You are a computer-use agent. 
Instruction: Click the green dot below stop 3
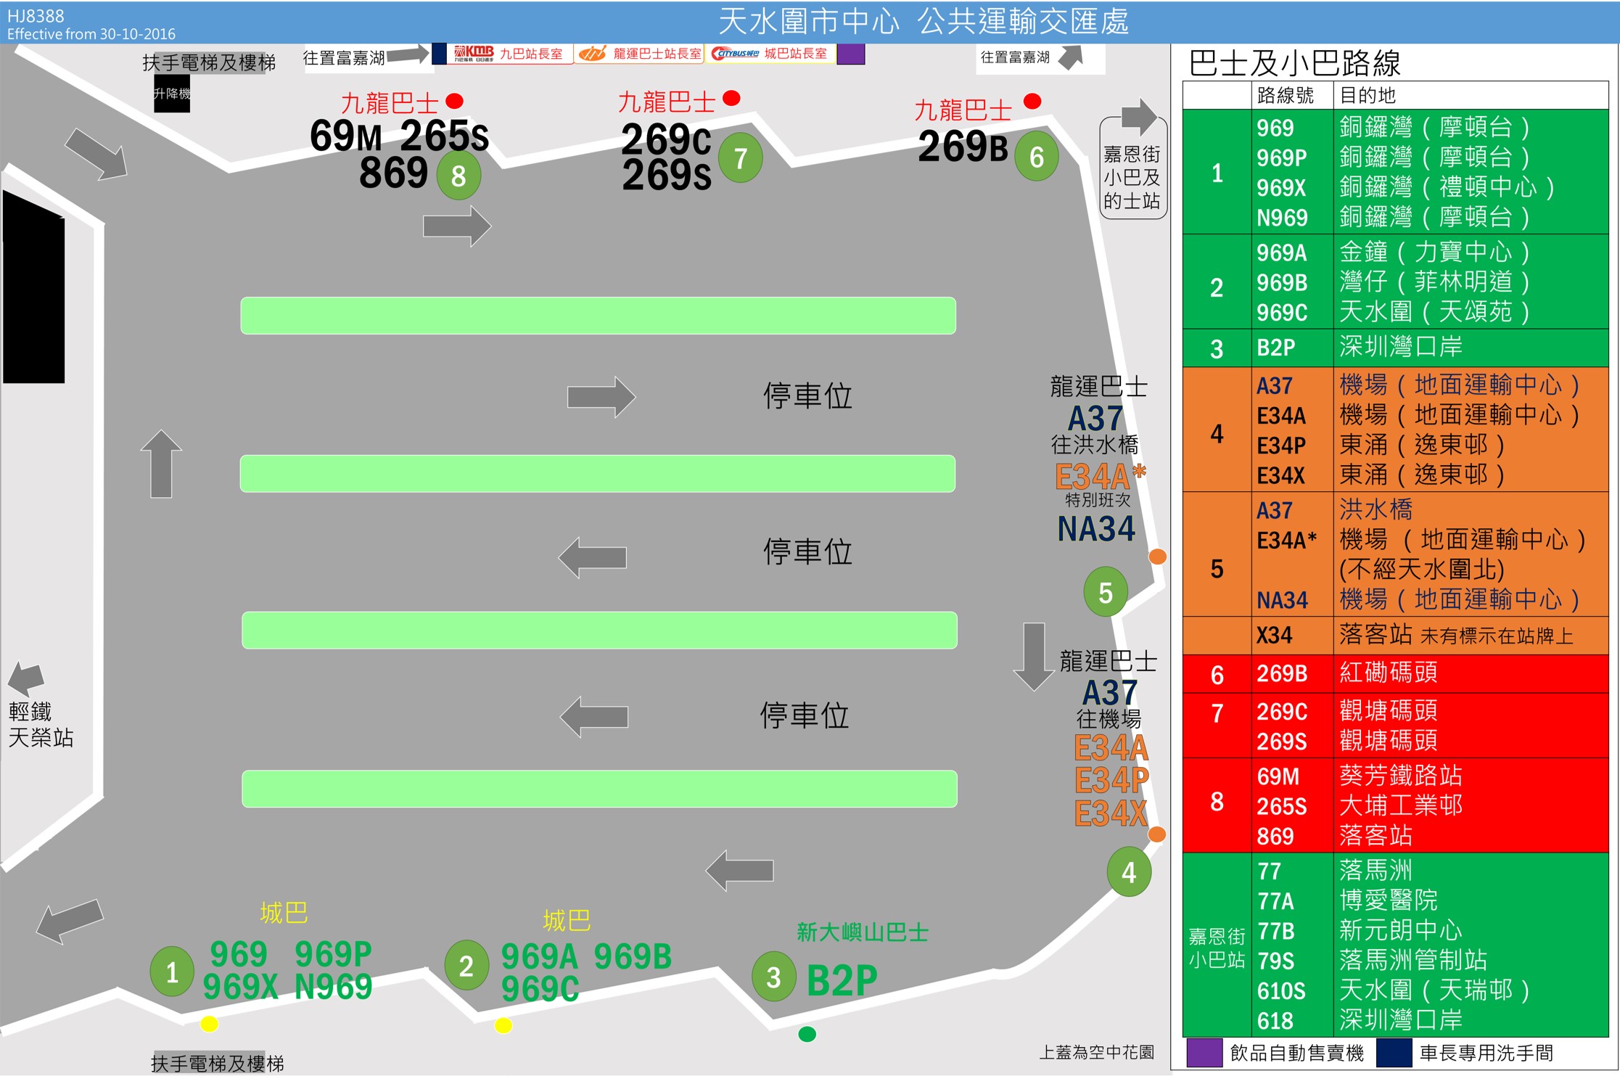tap(807, 1034)
